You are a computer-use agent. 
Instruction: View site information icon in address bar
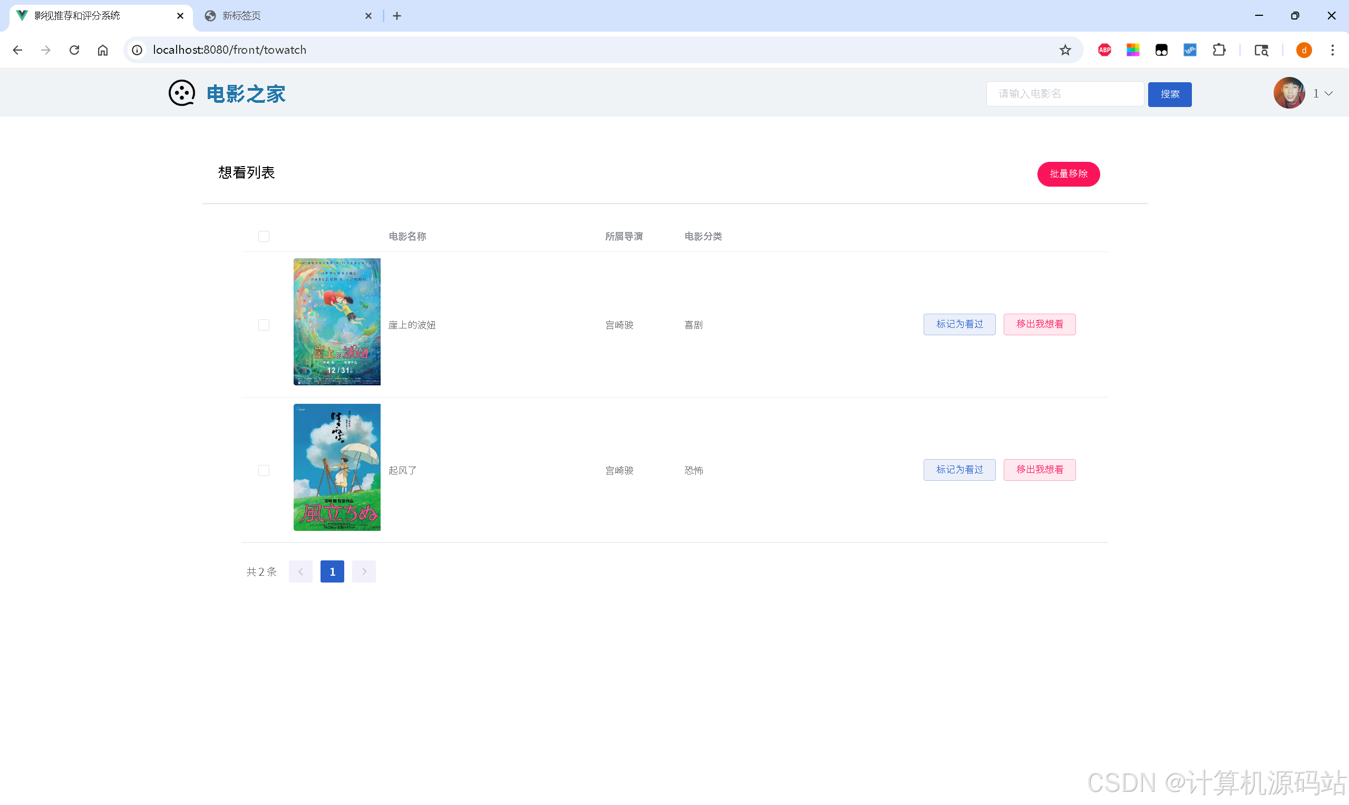(137, 50)
